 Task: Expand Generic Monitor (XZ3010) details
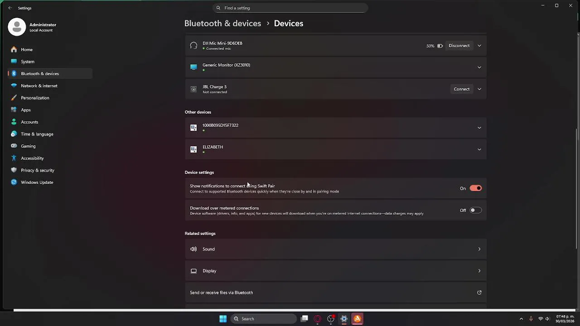pyautogui.click(x=479, y=67)
